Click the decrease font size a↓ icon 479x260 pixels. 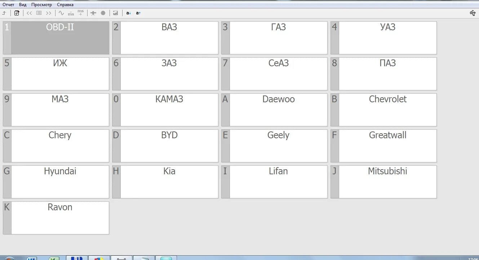129,13
